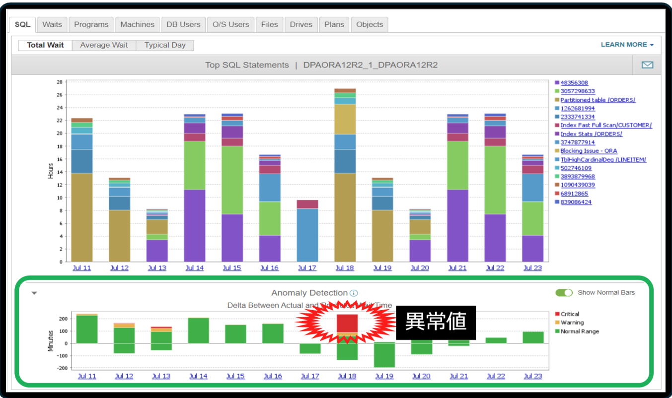Collapse the Anomaly Detection section

pos(34,293)
